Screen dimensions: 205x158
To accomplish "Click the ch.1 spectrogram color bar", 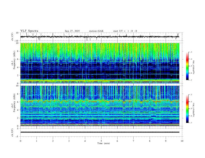I will coord(187,66).
